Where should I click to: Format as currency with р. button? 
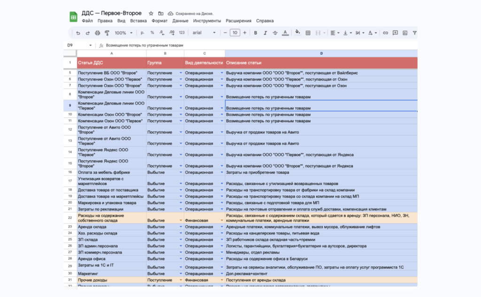click(x=142, y=33)
